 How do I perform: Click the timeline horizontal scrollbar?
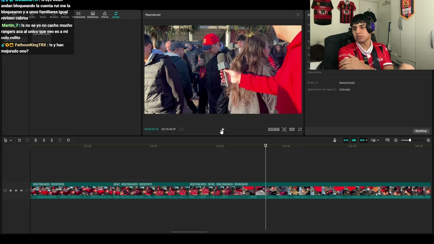pos(189,232)
